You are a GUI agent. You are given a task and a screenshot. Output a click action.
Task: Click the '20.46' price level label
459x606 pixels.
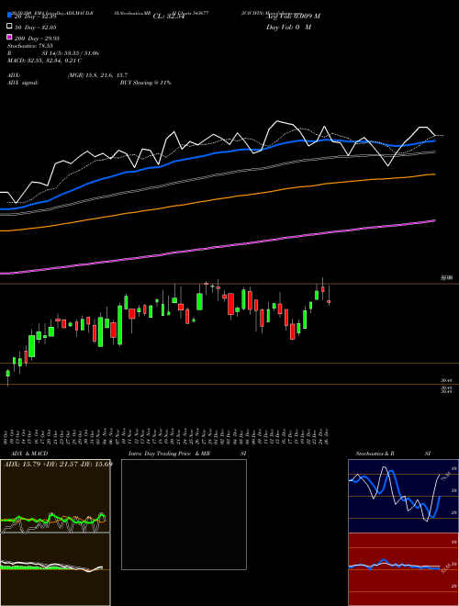tap(446, 380)
